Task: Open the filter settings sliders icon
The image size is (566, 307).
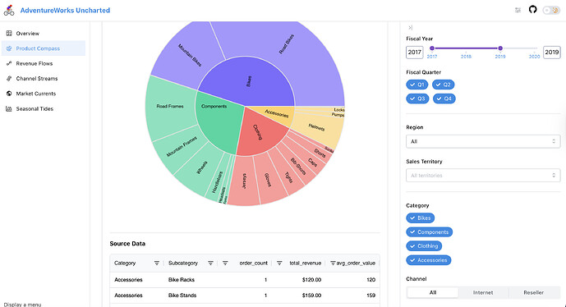Action: point(518,10)
